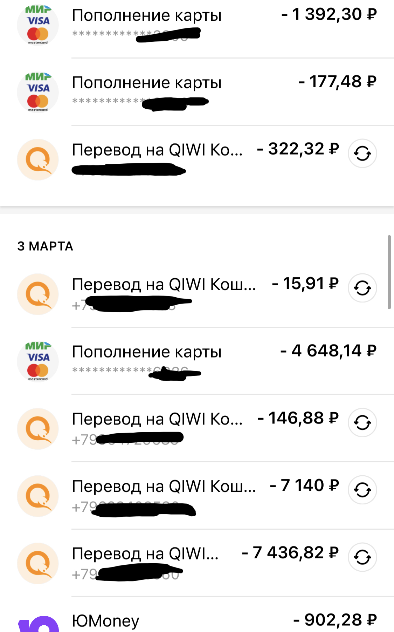The image size is (394, 632).
Task: Tap card logos icon for 1 392,30 ₽ top-up
Action: coord(38,25)
